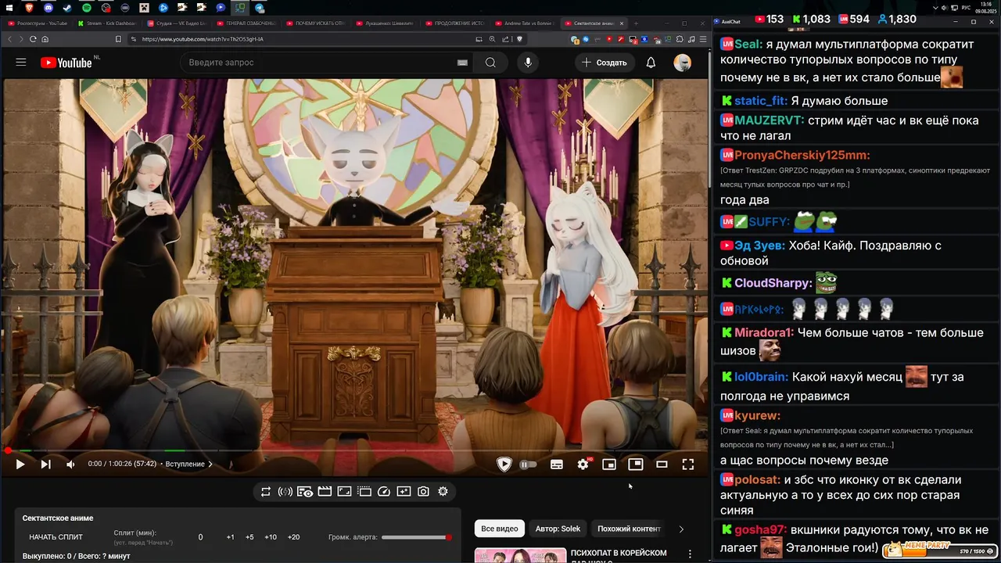Open the ПСИХОПАТ В КОРЕЙСКОМ video thumbnail
1001x563 pixels.
click(x=520, y=555)
